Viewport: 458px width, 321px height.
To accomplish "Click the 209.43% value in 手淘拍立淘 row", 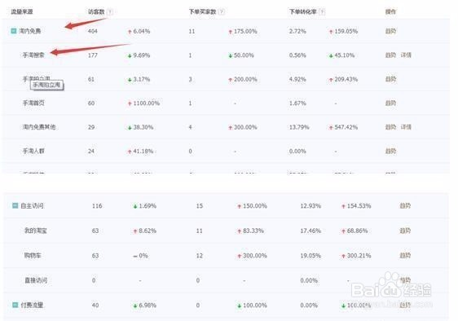I will click(x=346, y=79).
